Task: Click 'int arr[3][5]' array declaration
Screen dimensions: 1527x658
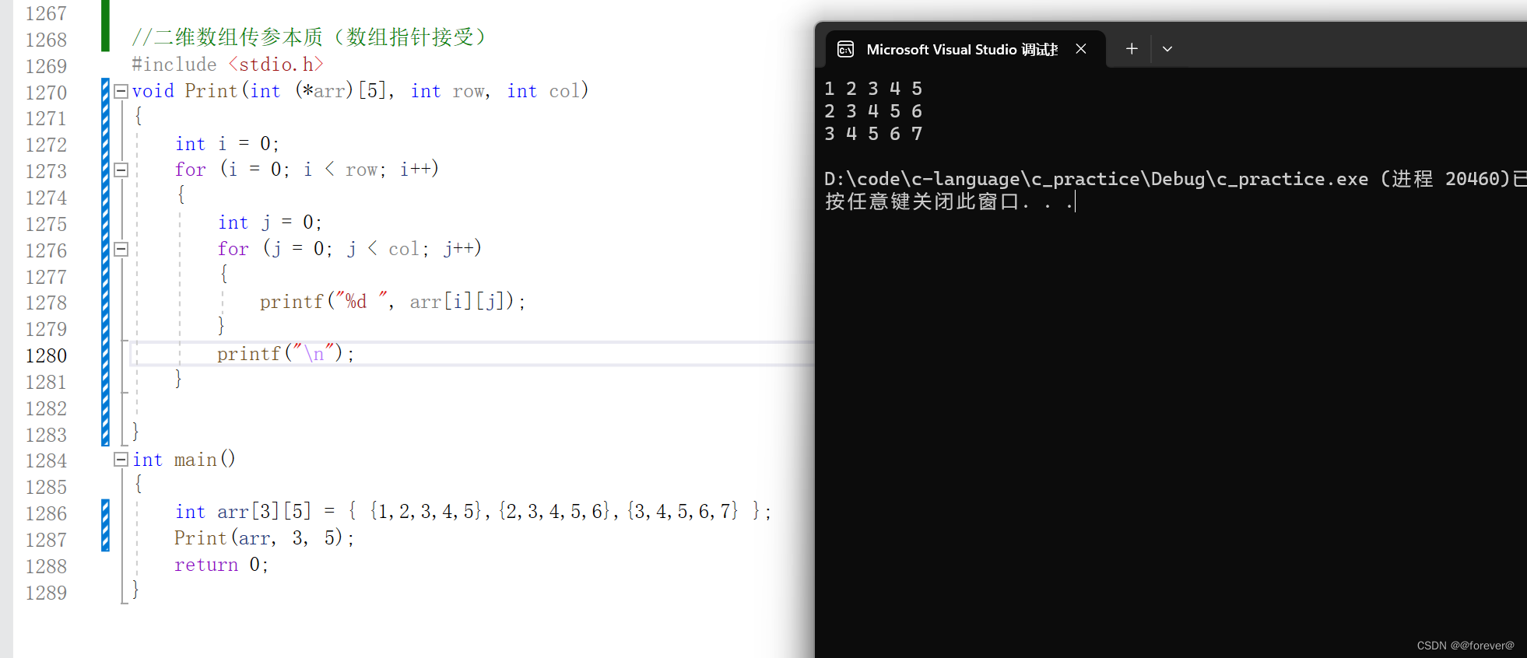Action: (x=243, y=512)
